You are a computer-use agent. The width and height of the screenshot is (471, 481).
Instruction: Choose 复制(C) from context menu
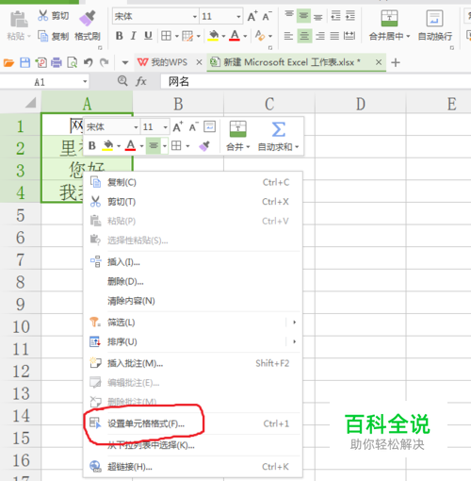coord(193,182)
